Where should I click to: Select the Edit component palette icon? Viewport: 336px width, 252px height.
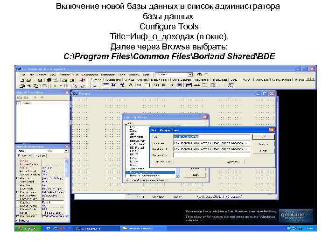coord(138,85)
